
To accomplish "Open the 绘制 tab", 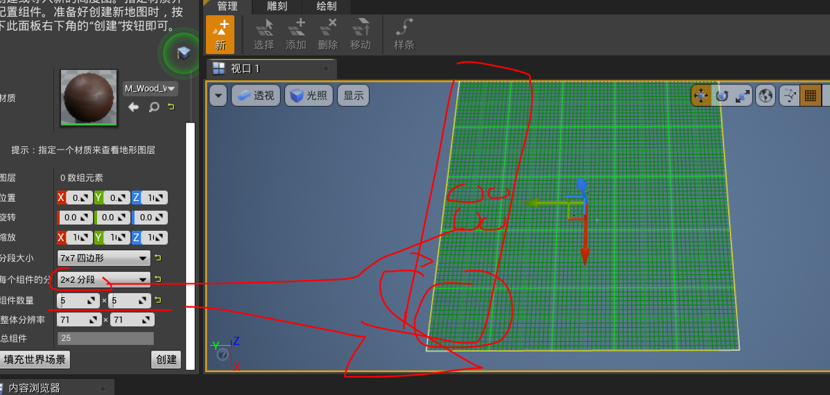I will (327, 7).
